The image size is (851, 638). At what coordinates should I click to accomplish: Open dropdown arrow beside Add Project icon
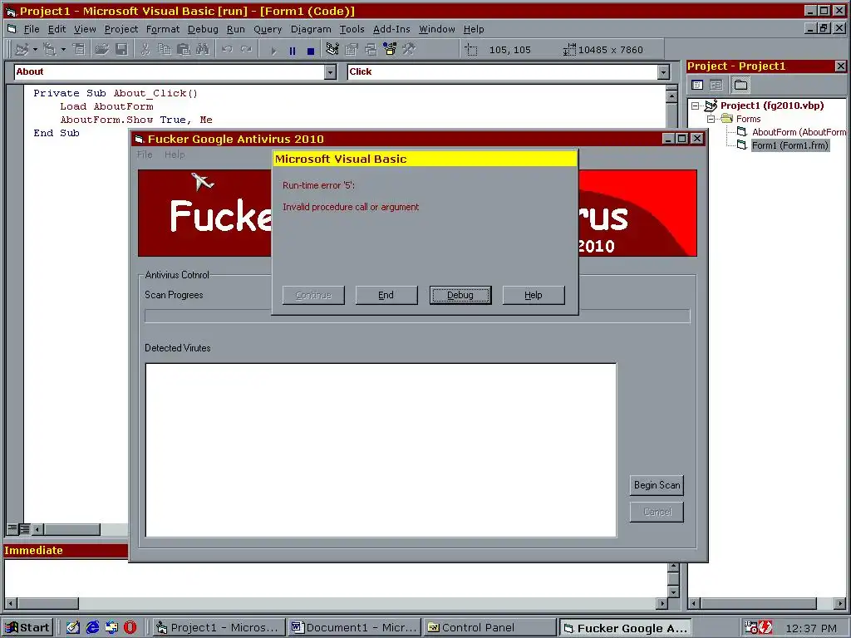[x=35, y=49]
